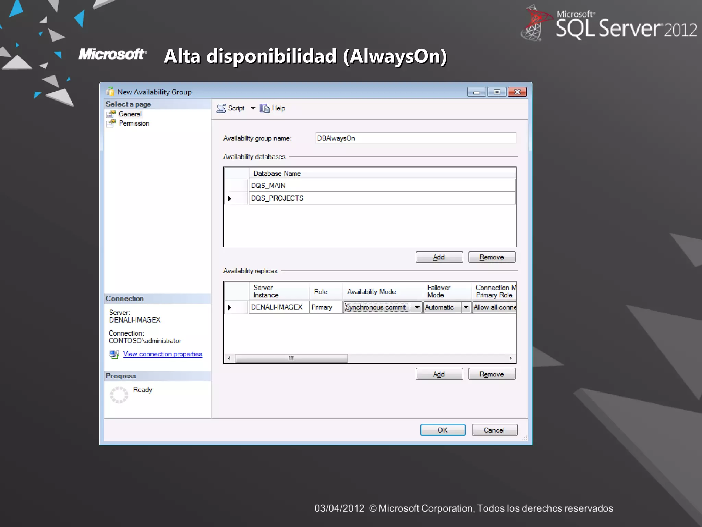The image size is (702, 527).
Task: Click the Database Name column header
Action: (382, 173)
